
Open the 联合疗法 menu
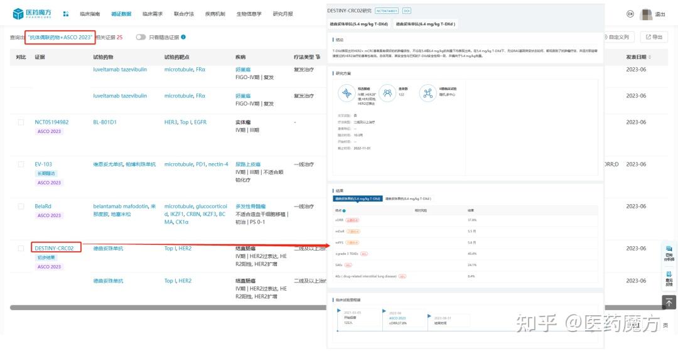184,14
